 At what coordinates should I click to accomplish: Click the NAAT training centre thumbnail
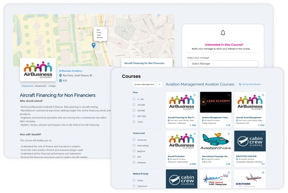216,179
